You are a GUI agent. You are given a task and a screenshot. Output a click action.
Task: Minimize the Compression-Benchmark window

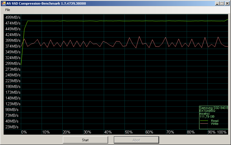click(217, 3)
